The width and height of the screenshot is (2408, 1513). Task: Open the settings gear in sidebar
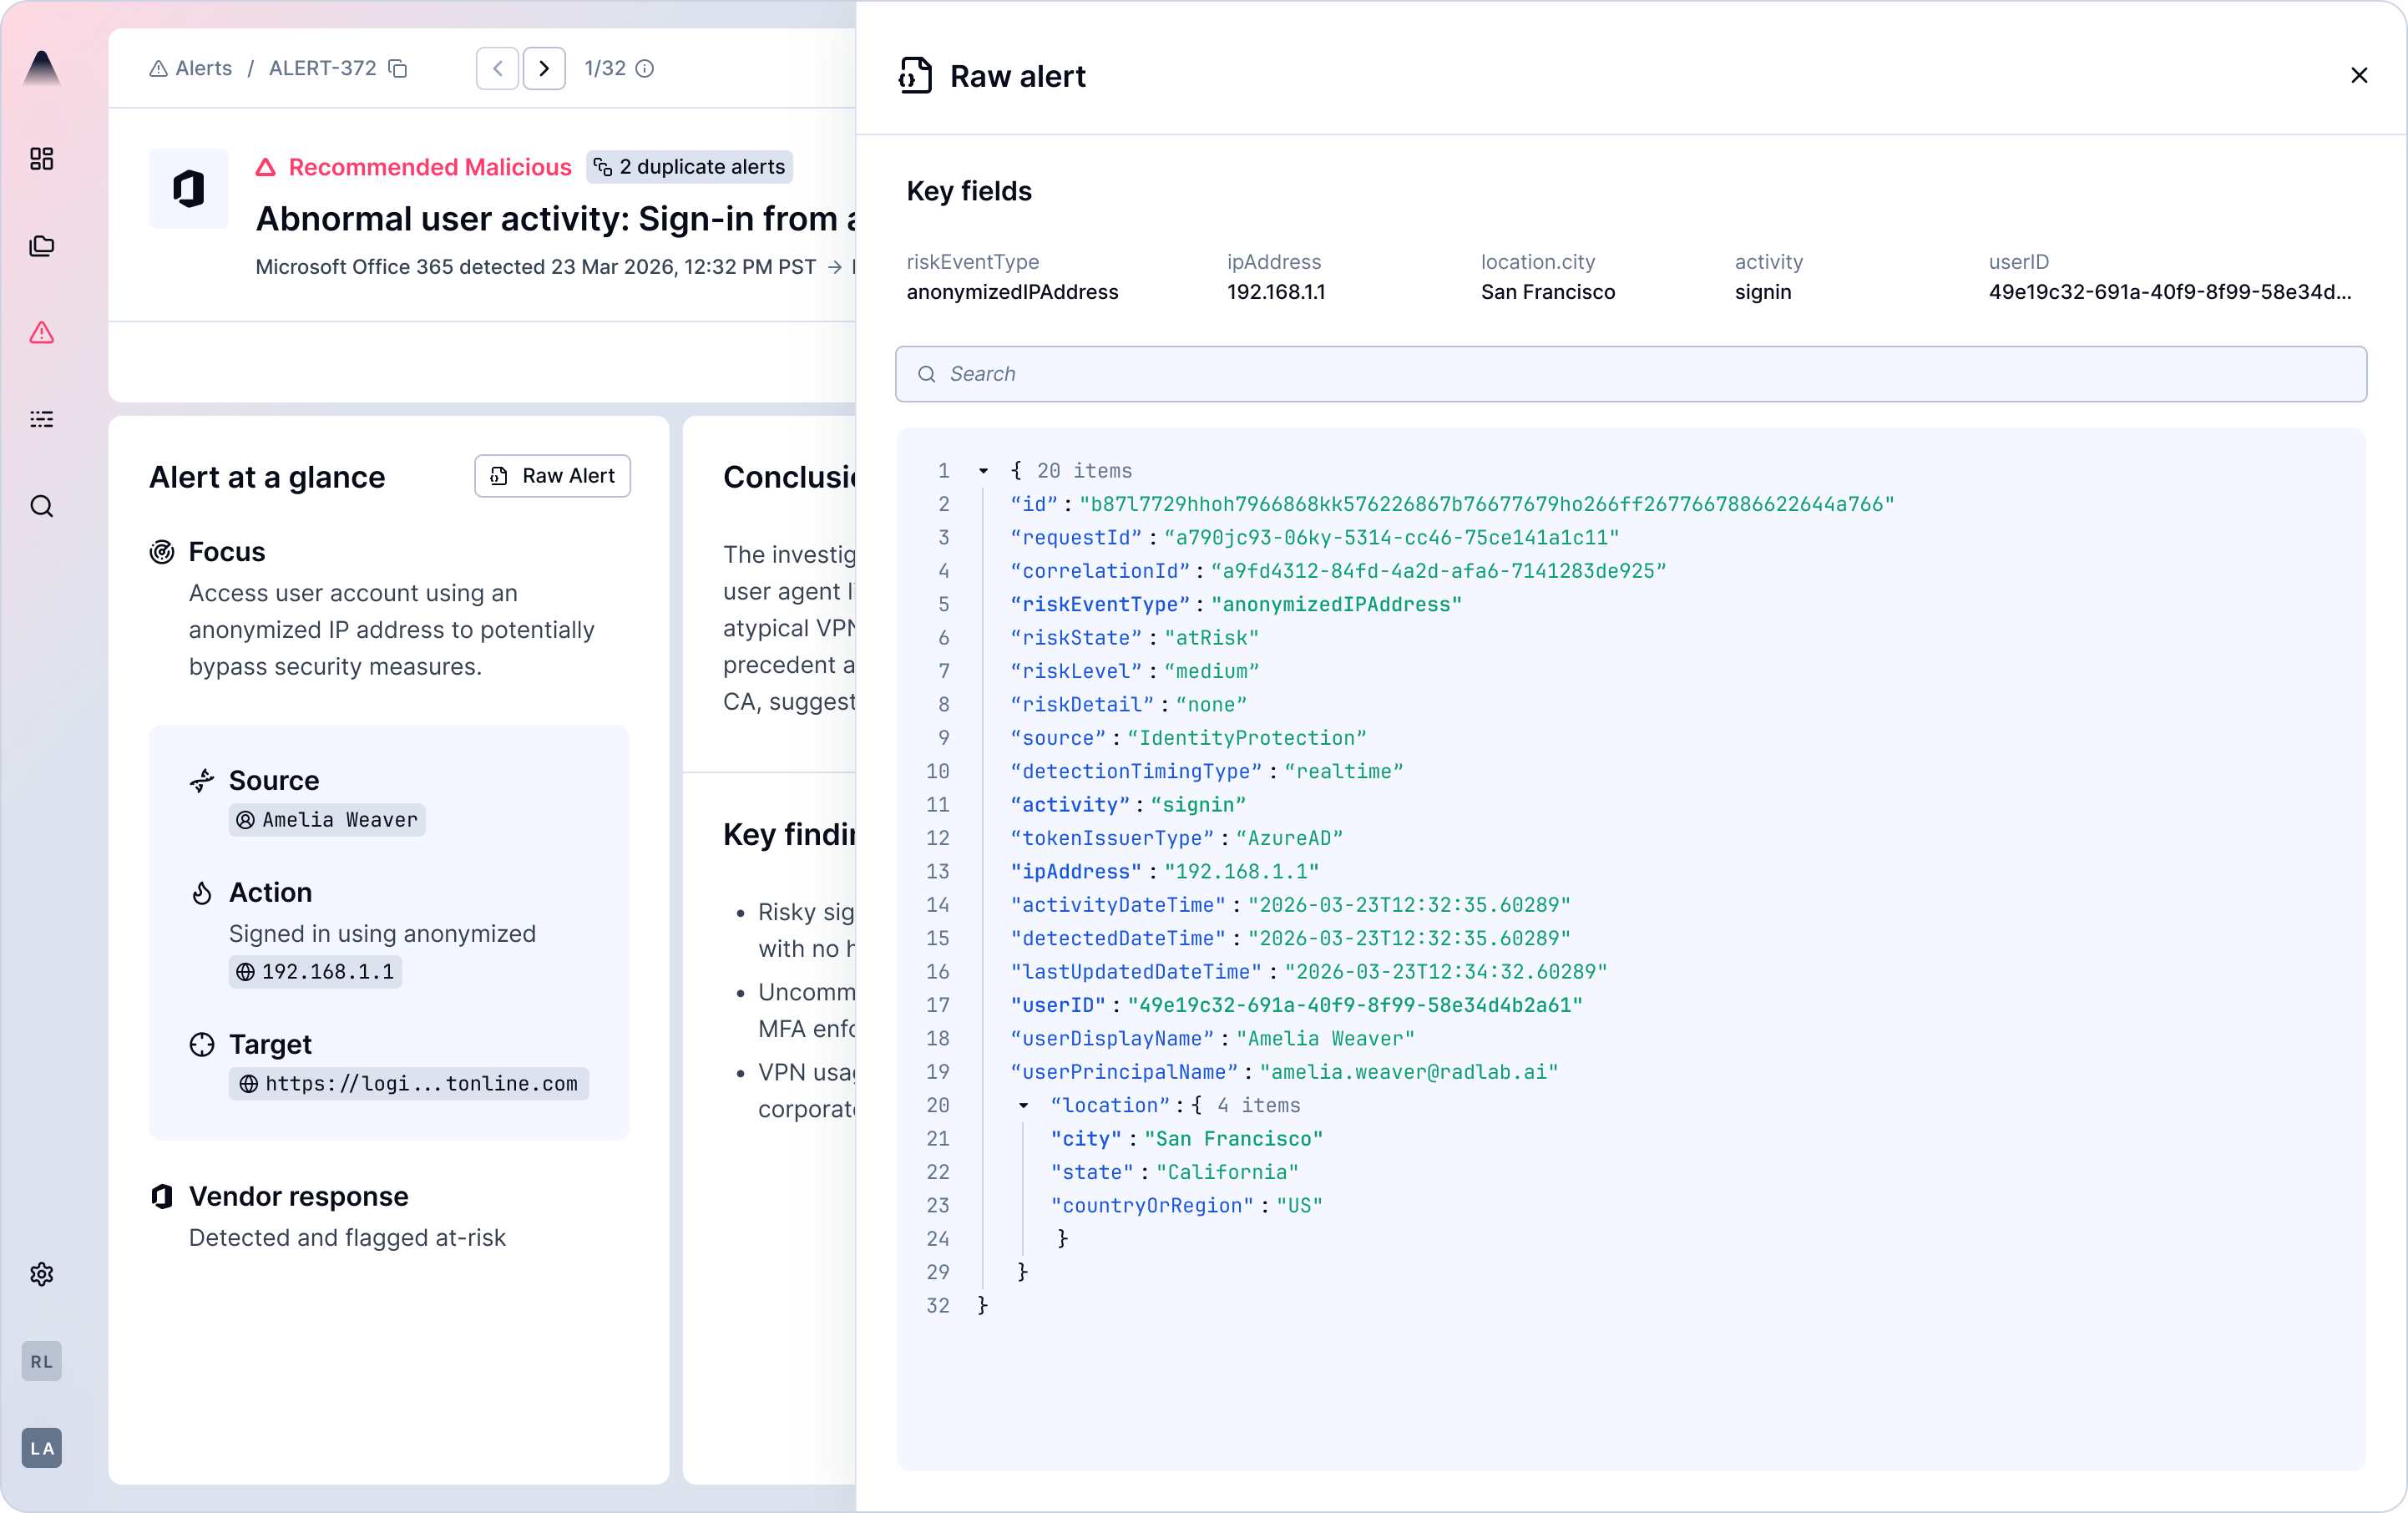click(41, 1274)
